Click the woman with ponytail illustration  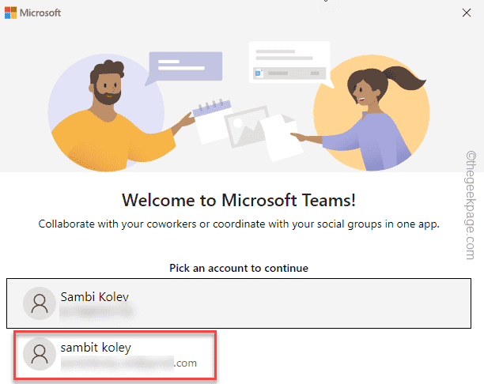357,111
